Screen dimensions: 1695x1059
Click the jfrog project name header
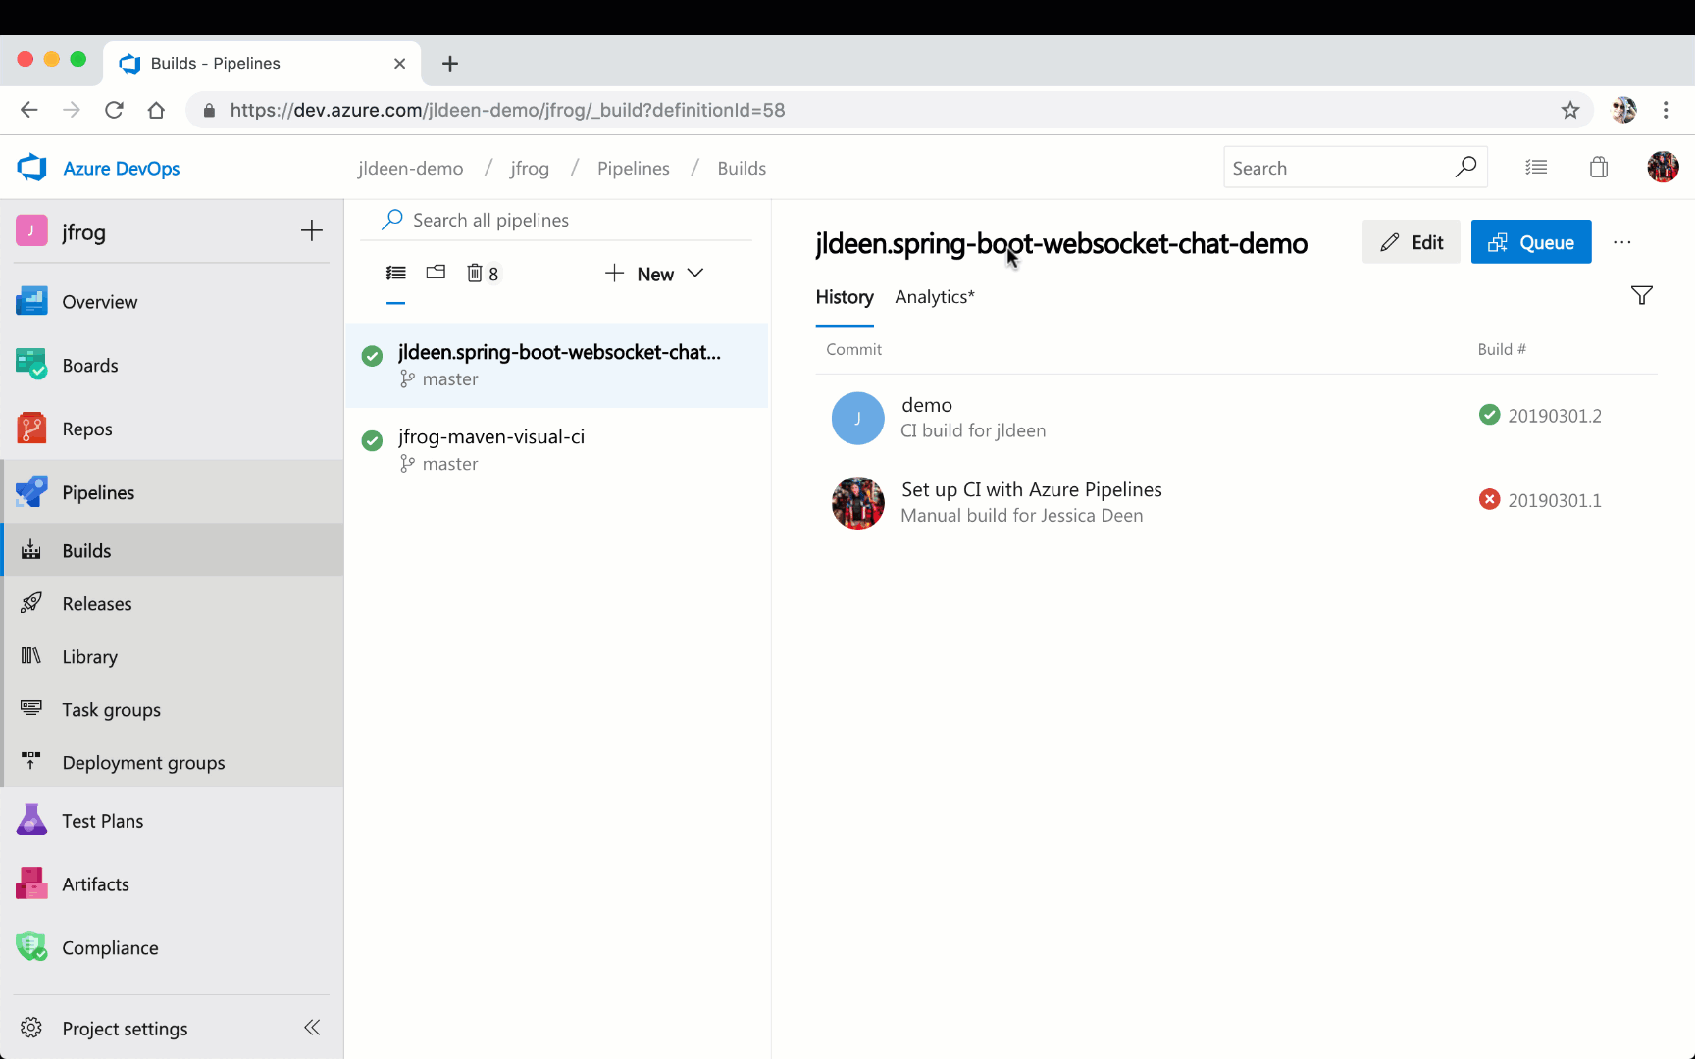pos(83,232)
